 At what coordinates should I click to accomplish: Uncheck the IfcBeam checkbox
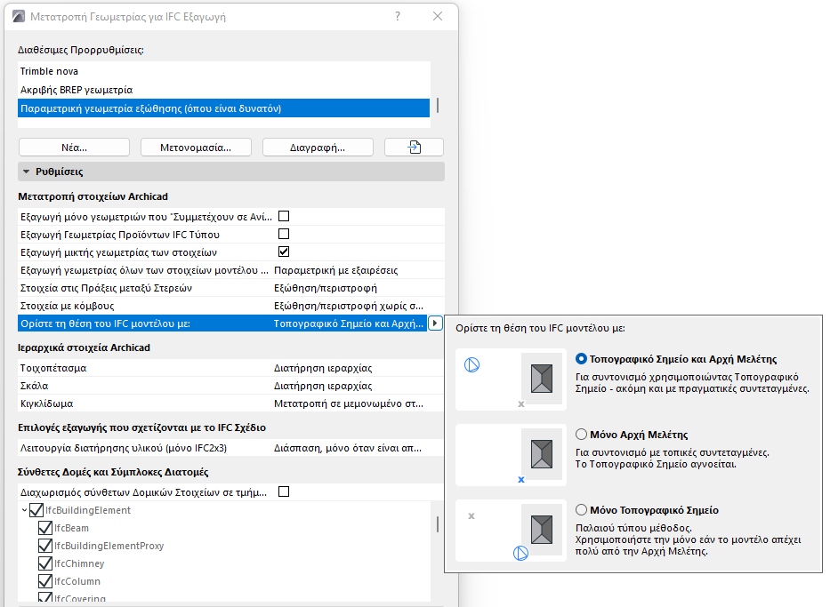(45, 528)
